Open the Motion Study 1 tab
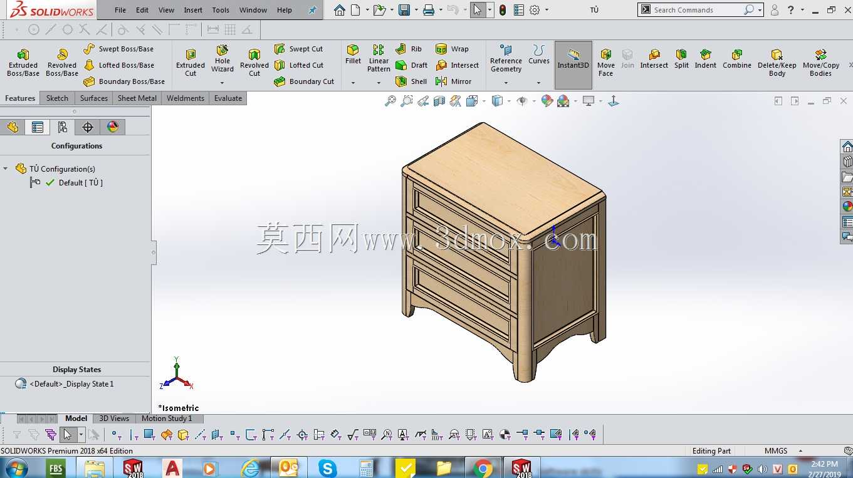 click(x=167, y=418)
